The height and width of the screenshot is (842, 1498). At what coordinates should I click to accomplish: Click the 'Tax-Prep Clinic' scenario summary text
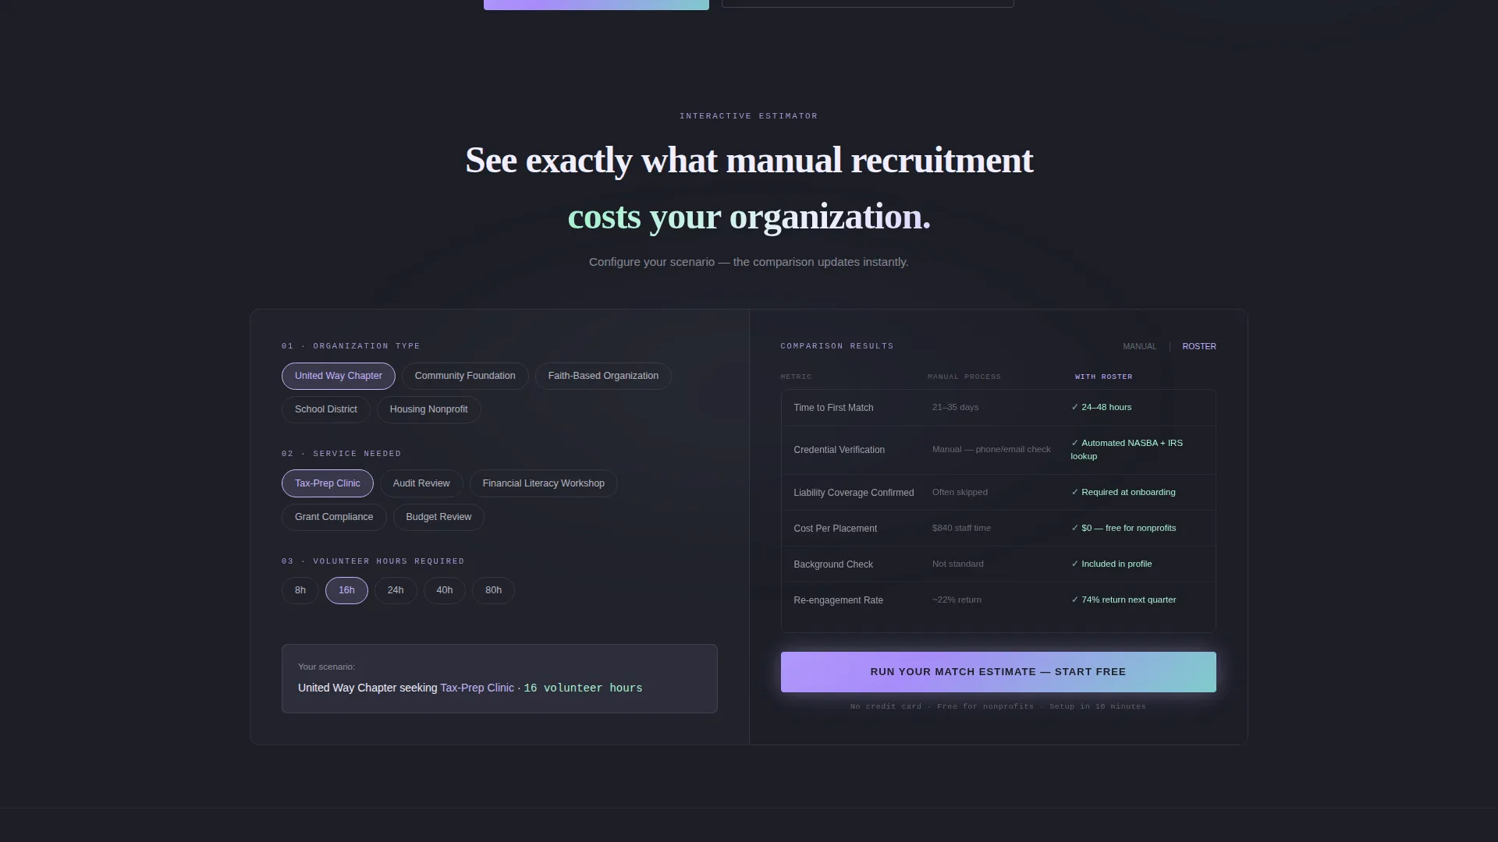coord(477,688)
